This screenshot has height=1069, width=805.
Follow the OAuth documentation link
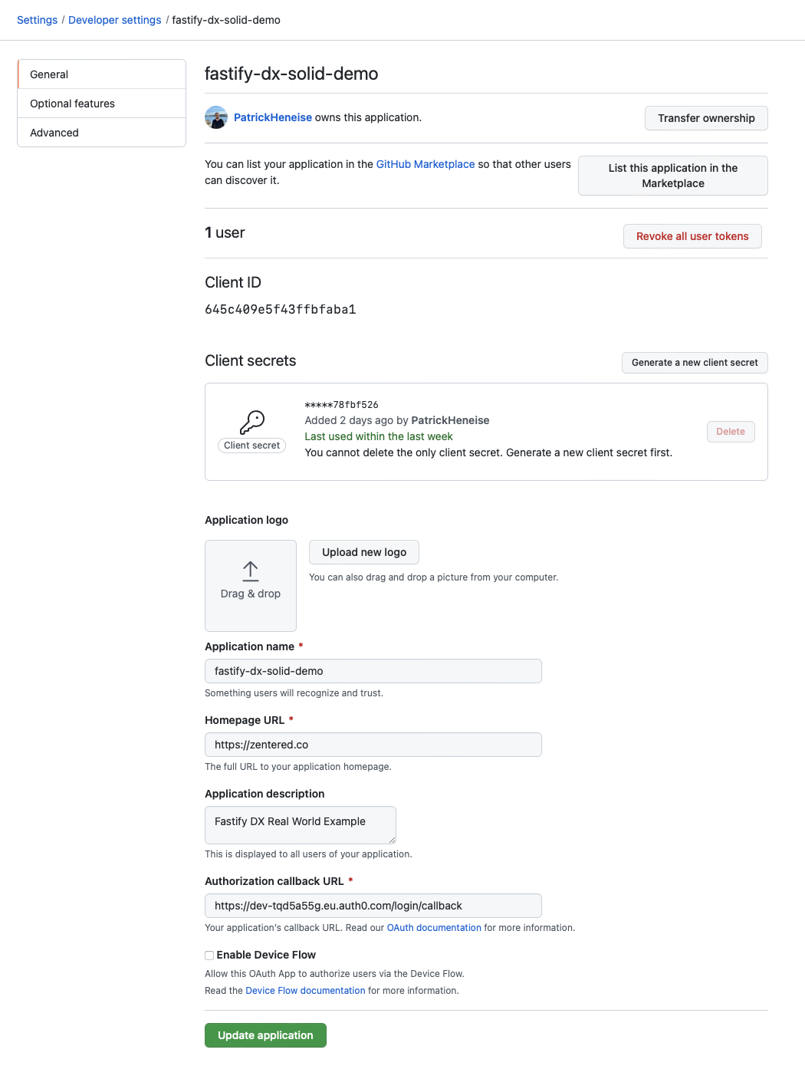pos(434,927)
